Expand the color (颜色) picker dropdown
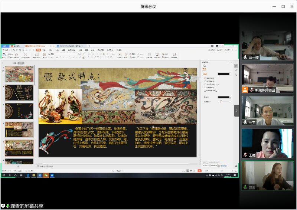The height and width of the screenshot is (210, 297). point(231,97)
